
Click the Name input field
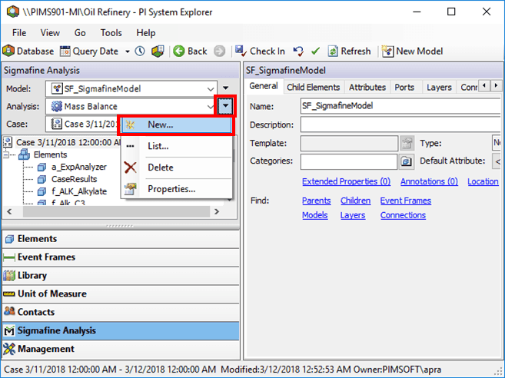[400, 106]
